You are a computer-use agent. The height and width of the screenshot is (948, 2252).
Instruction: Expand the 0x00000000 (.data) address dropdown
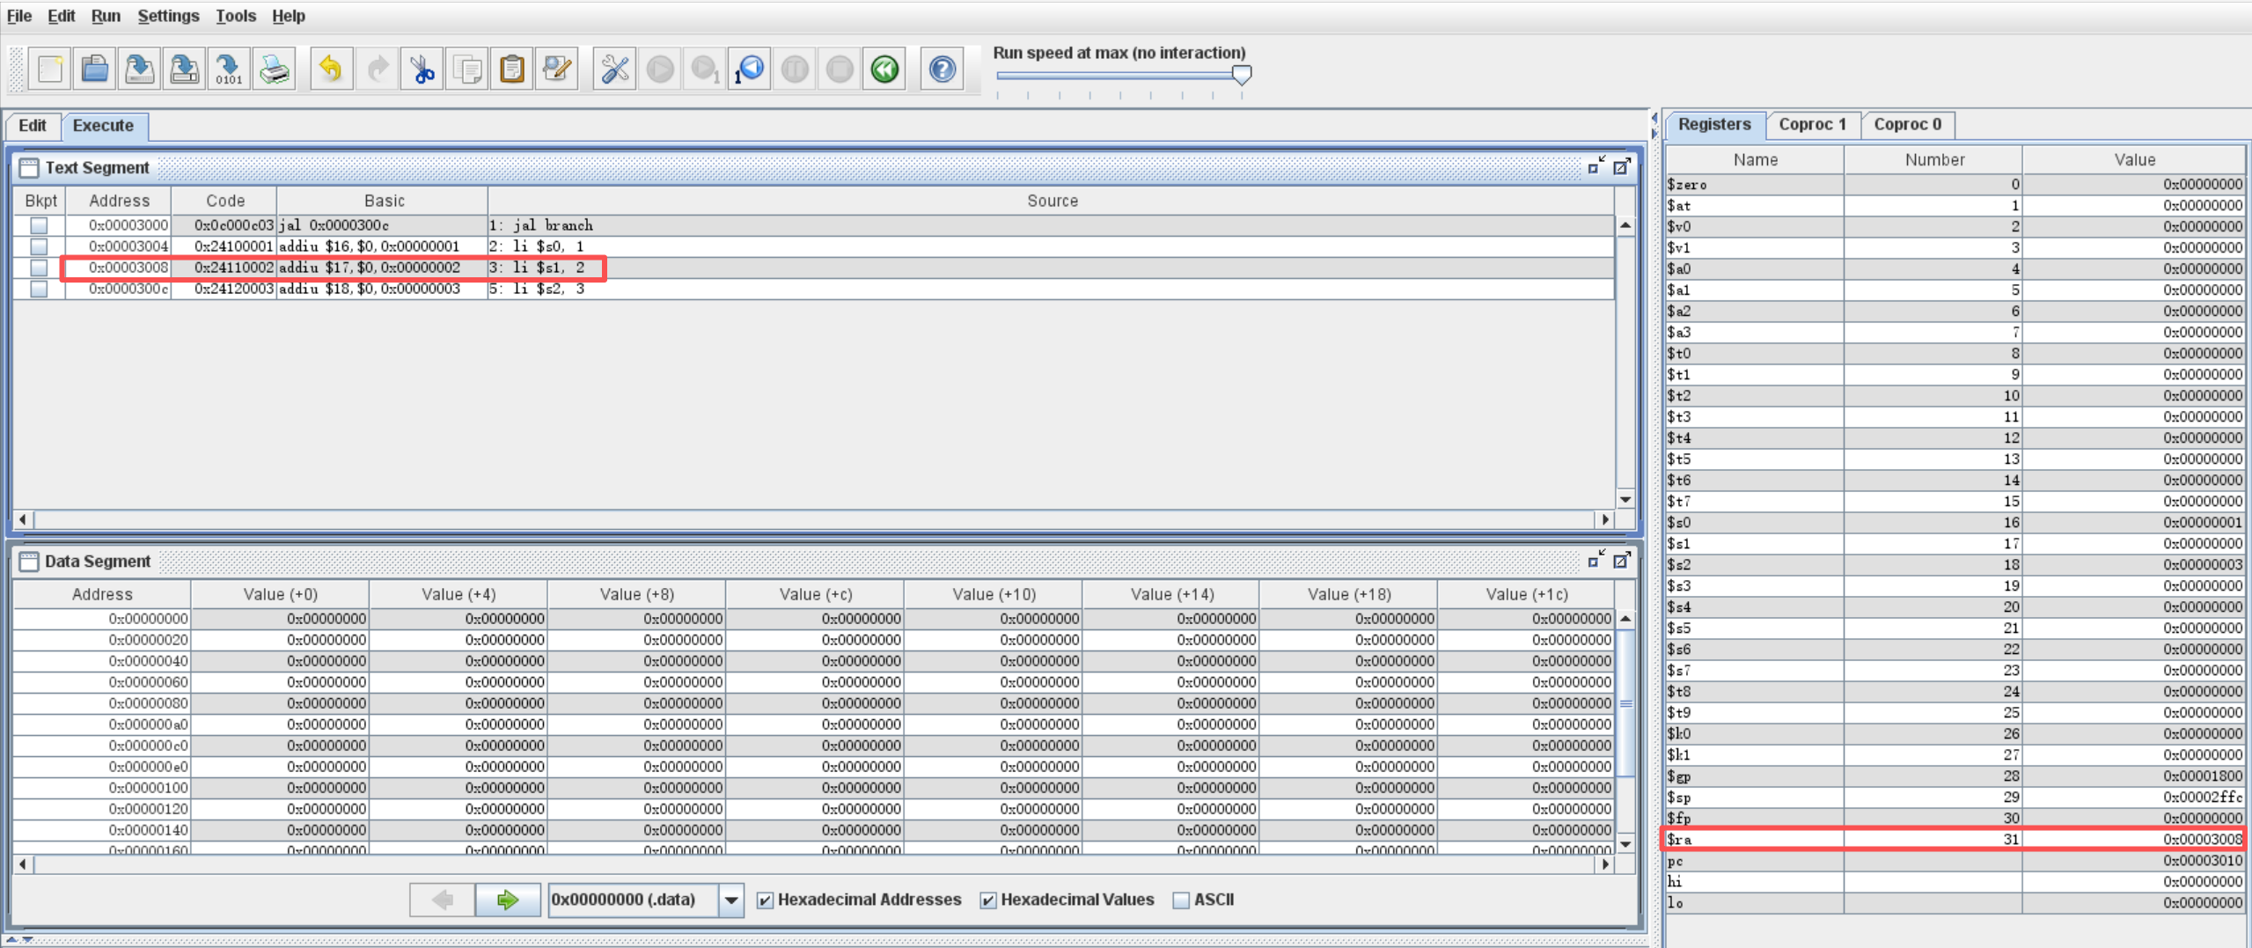coord(730,900)
